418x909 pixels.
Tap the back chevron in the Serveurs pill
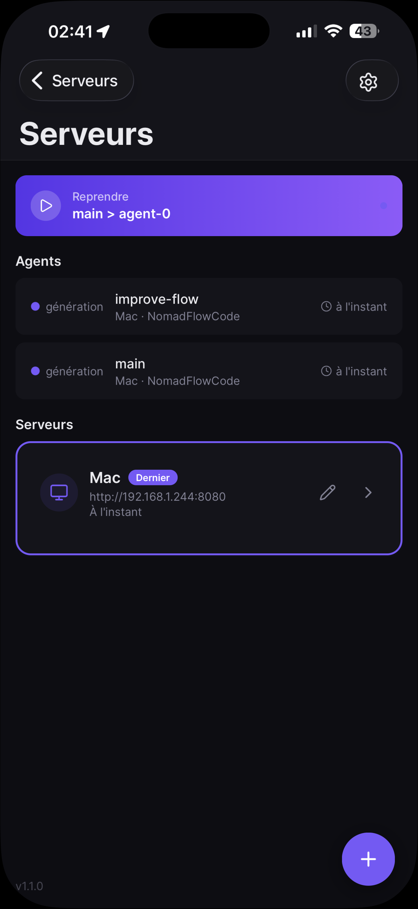pos(37,81)
